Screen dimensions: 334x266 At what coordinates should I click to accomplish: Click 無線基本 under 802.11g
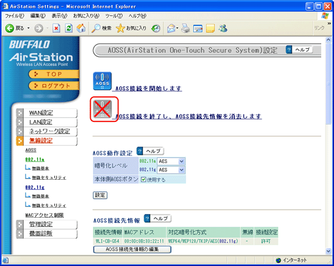tap(40, 196)
